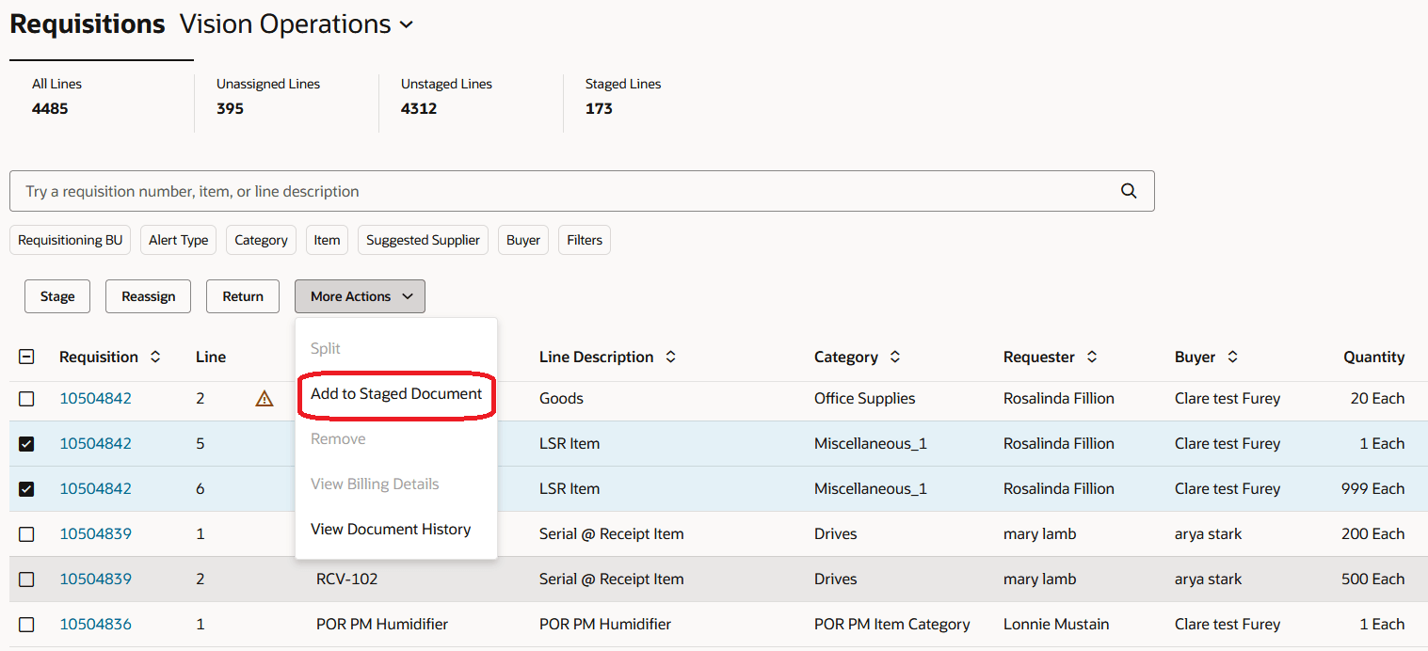Image resolution: width=1428 pixels, height=651 pixels.
Task: Check line 1 of requisition 10504839
Action: point(26,533)
